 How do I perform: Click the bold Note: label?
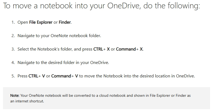pos(15,95)
